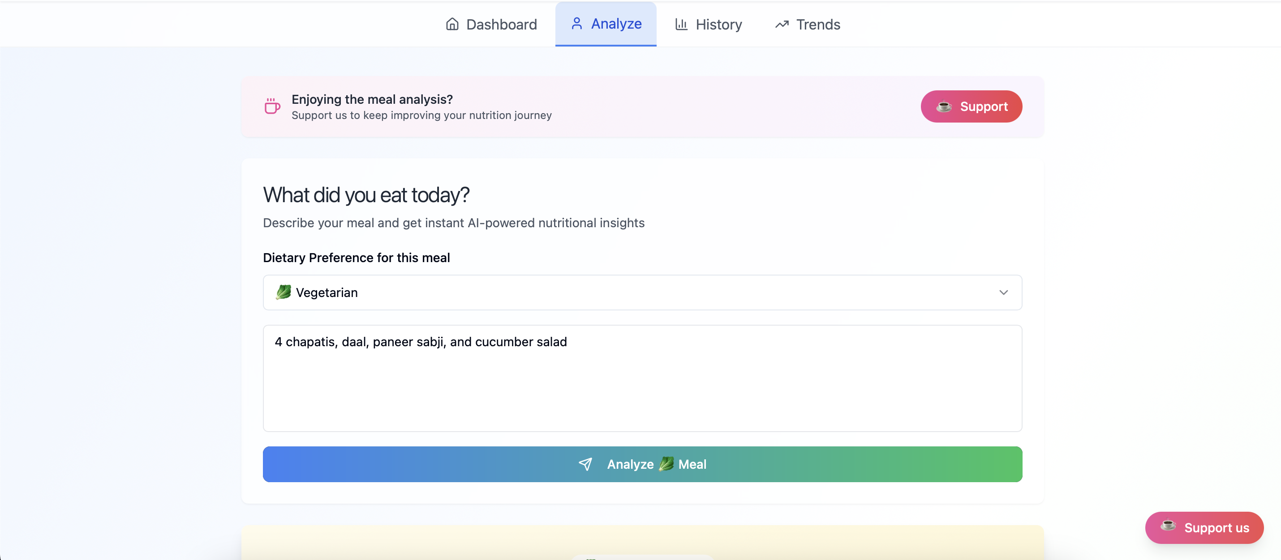The height and width of the screenshot is (560, 1281).
Task: Click the yellow card below the form
Action: click(x=641, y=541)
